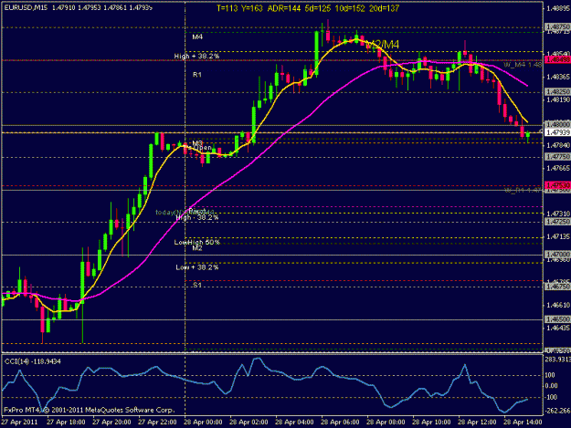Click the 1.46500 price axis label
The width and height of the screenshot is (571, 428).
(557, 319)
